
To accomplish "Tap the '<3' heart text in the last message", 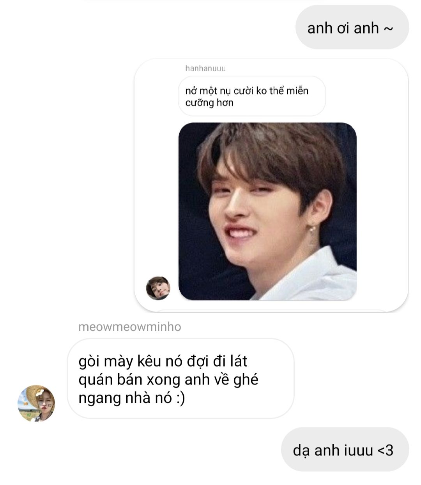I will 385,450.
